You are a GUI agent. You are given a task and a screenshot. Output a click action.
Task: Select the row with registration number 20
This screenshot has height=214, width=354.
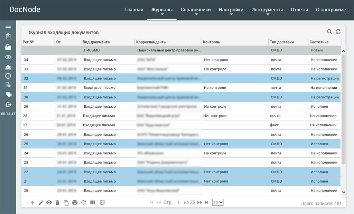click(181, 191)
